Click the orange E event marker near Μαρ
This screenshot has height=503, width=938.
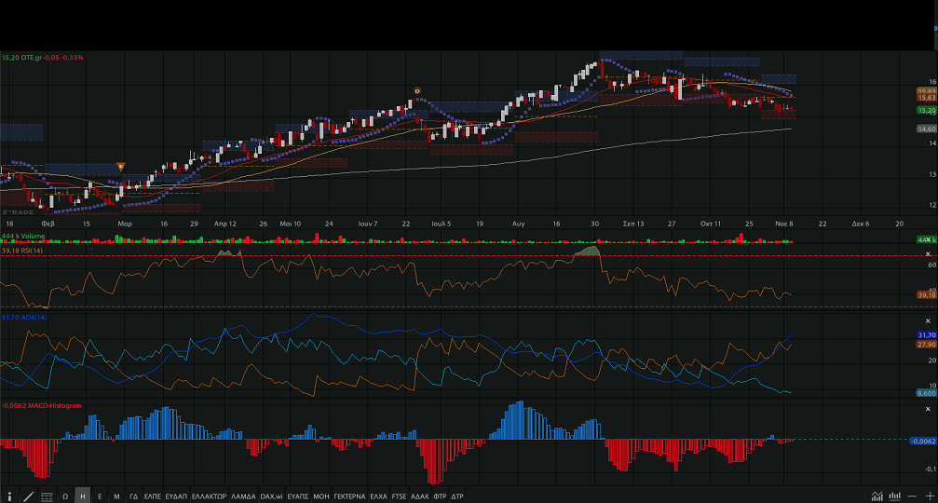click(x=121, y=167)
